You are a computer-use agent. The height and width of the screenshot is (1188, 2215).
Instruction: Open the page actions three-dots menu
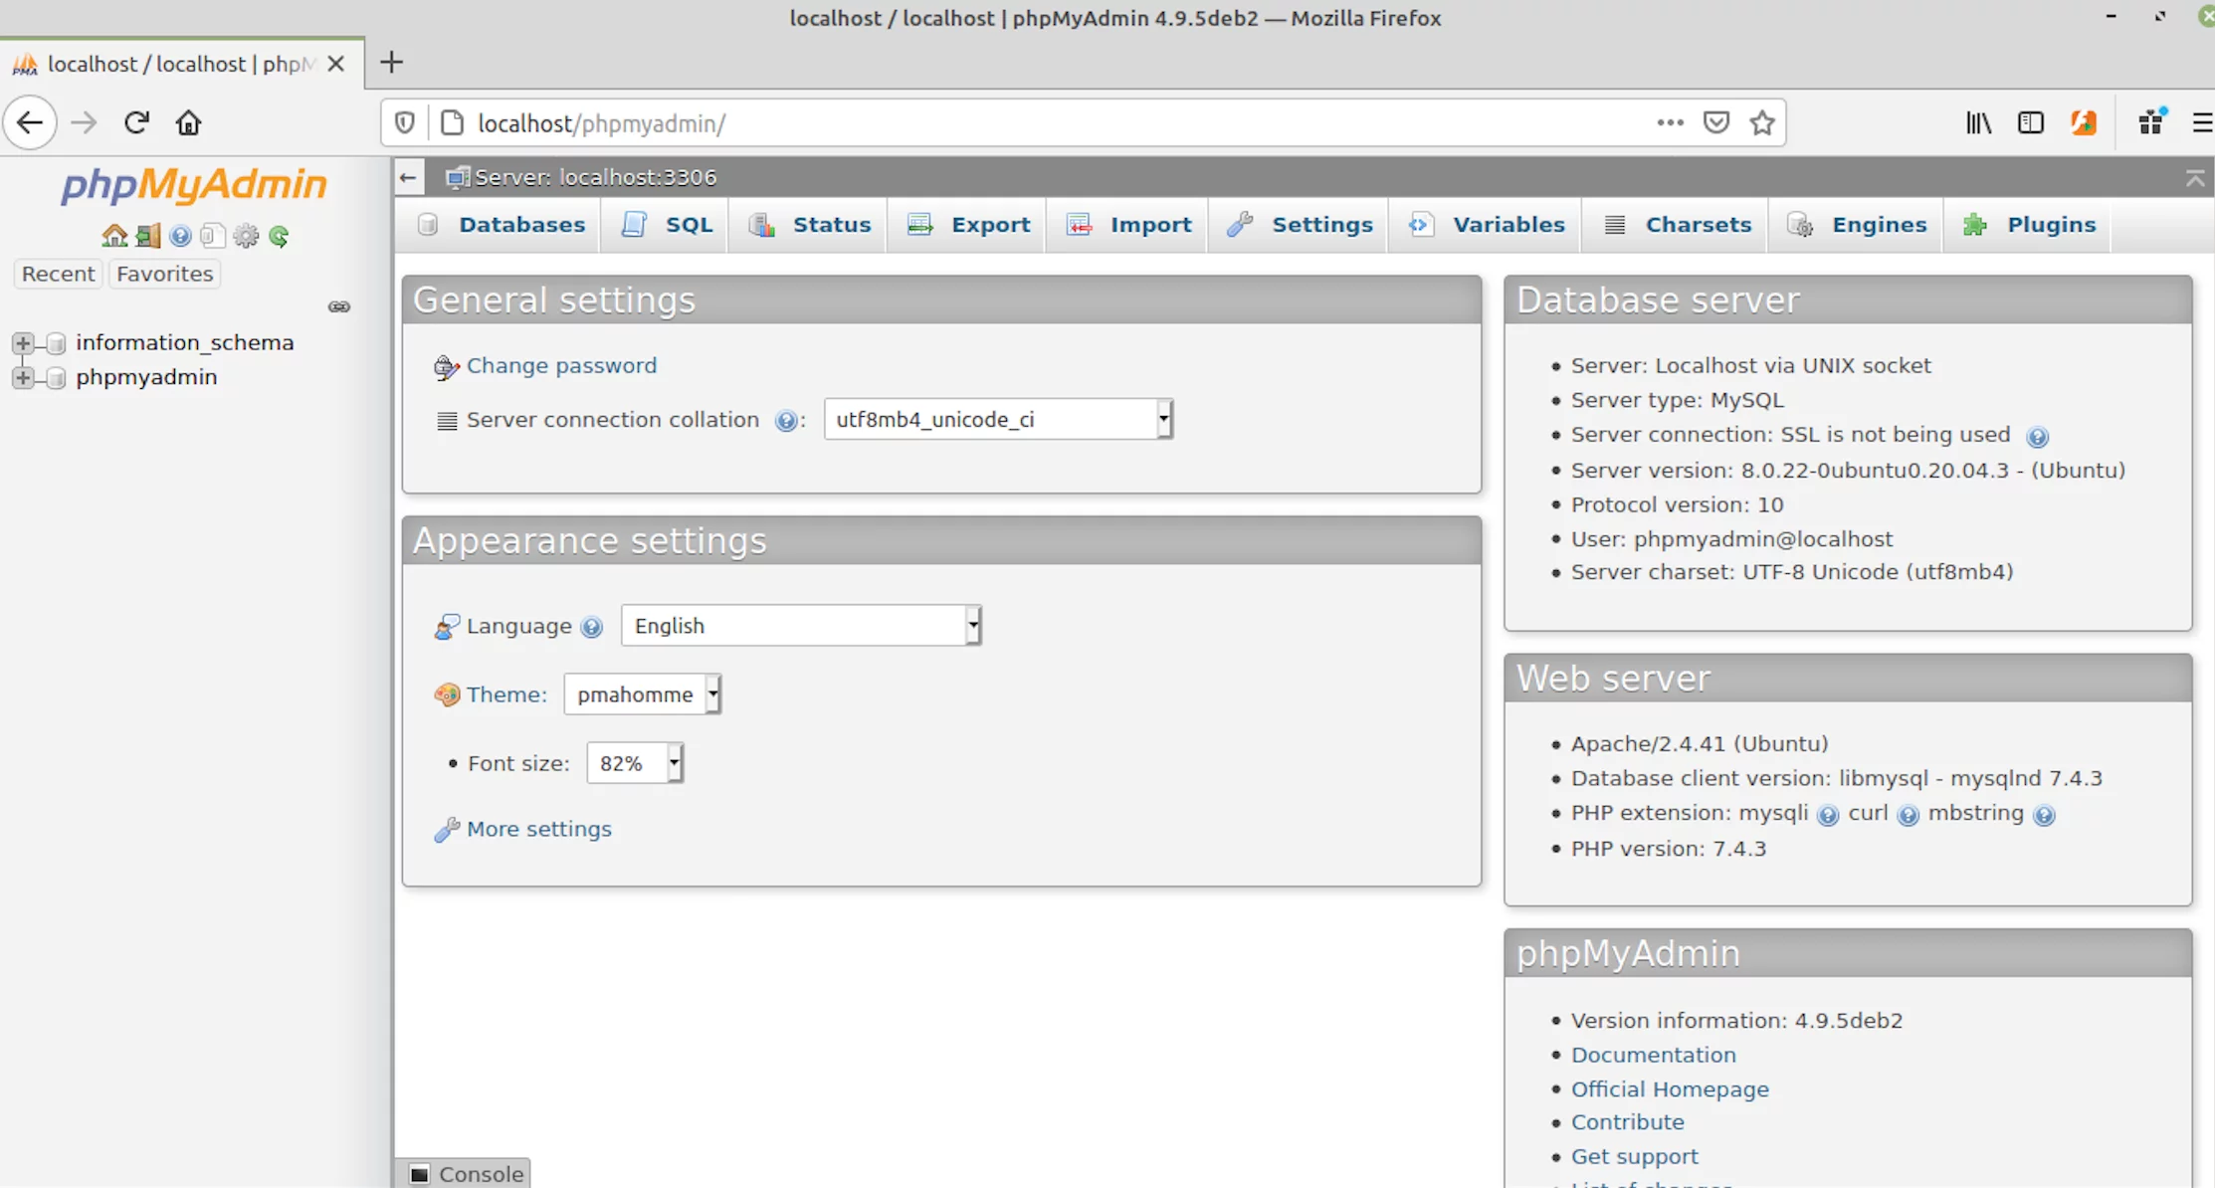tap(1670, 122)
